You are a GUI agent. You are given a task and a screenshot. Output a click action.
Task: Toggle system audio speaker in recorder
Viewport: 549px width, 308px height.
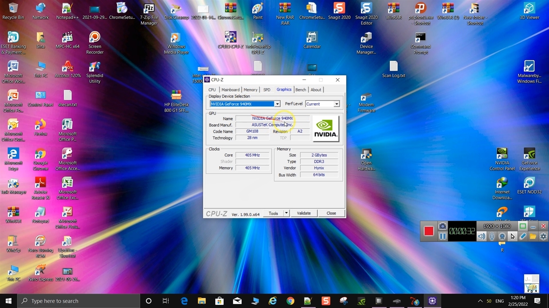pos(482,237)
